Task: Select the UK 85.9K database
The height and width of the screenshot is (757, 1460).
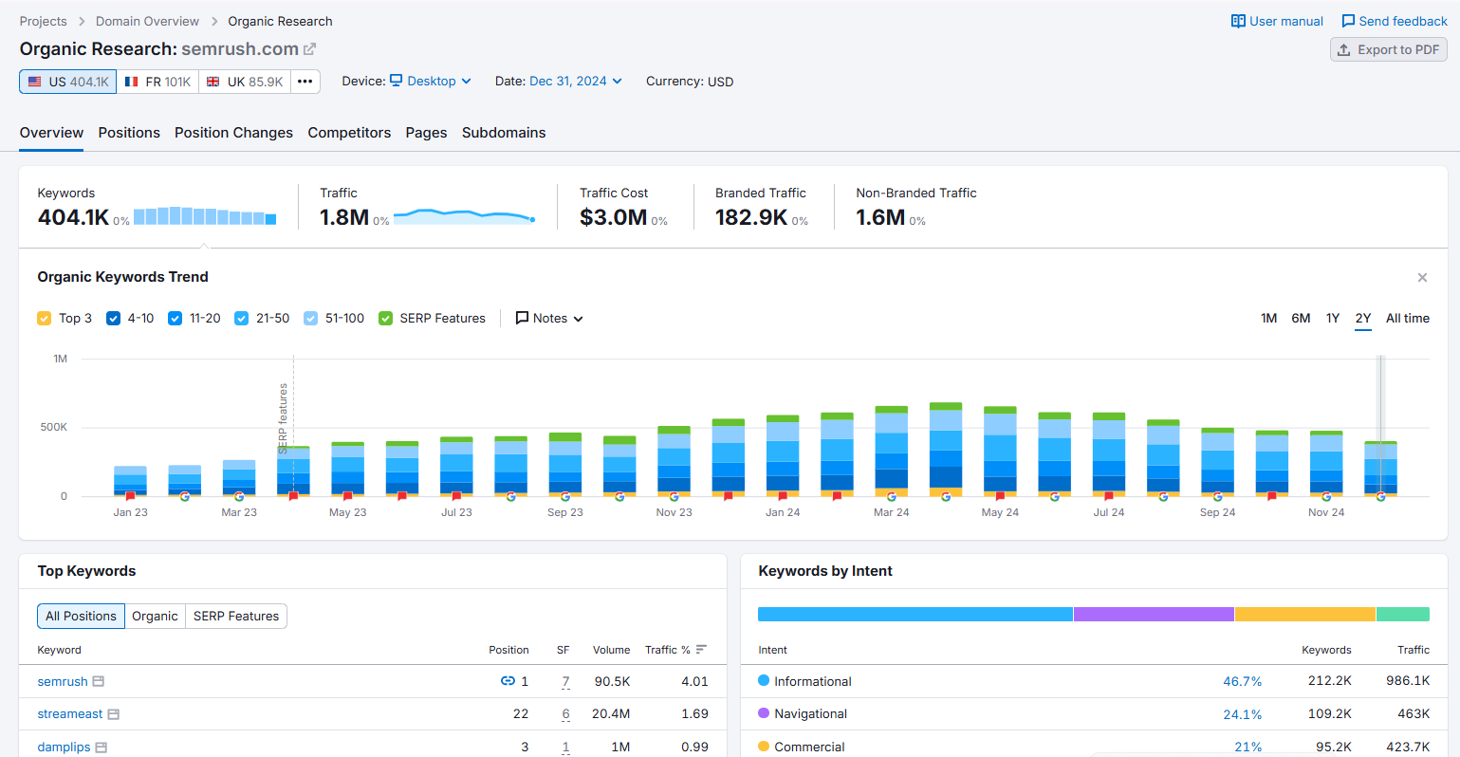Action: pyautogui.click(x=245, y=82)
